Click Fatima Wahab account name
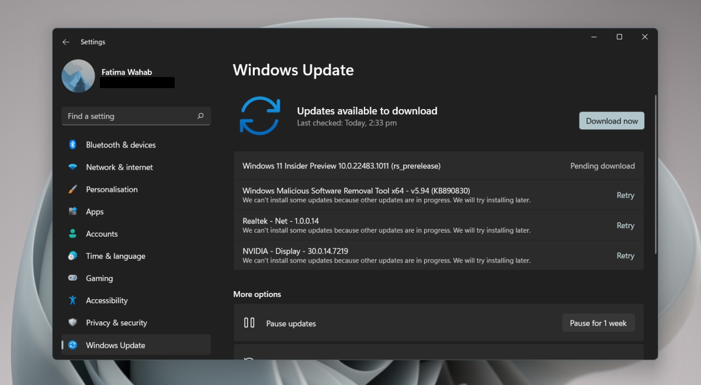The height and width of the screenshot is (385, 701). 127,72
